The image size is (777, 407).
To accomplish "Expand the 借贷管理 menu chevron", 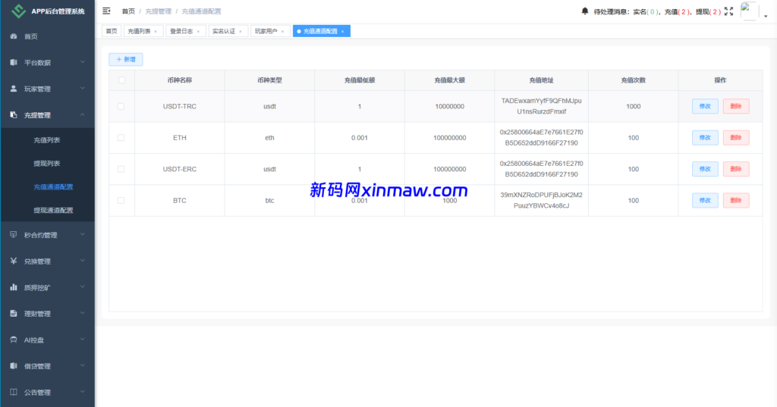I will pyautogui.click(x=83, y=365).
